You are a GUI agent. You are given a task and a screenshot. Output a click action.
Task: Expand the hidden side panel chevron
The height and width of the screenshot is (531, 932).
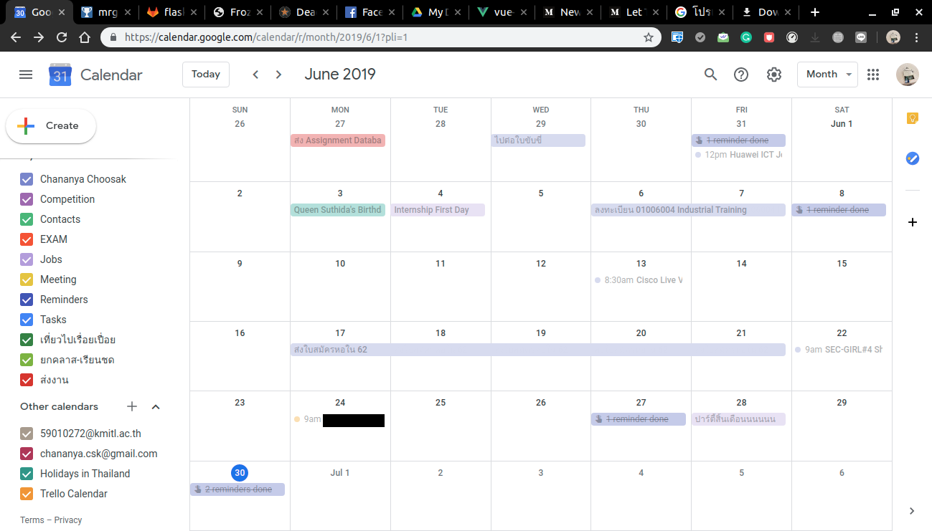(912, 511)
